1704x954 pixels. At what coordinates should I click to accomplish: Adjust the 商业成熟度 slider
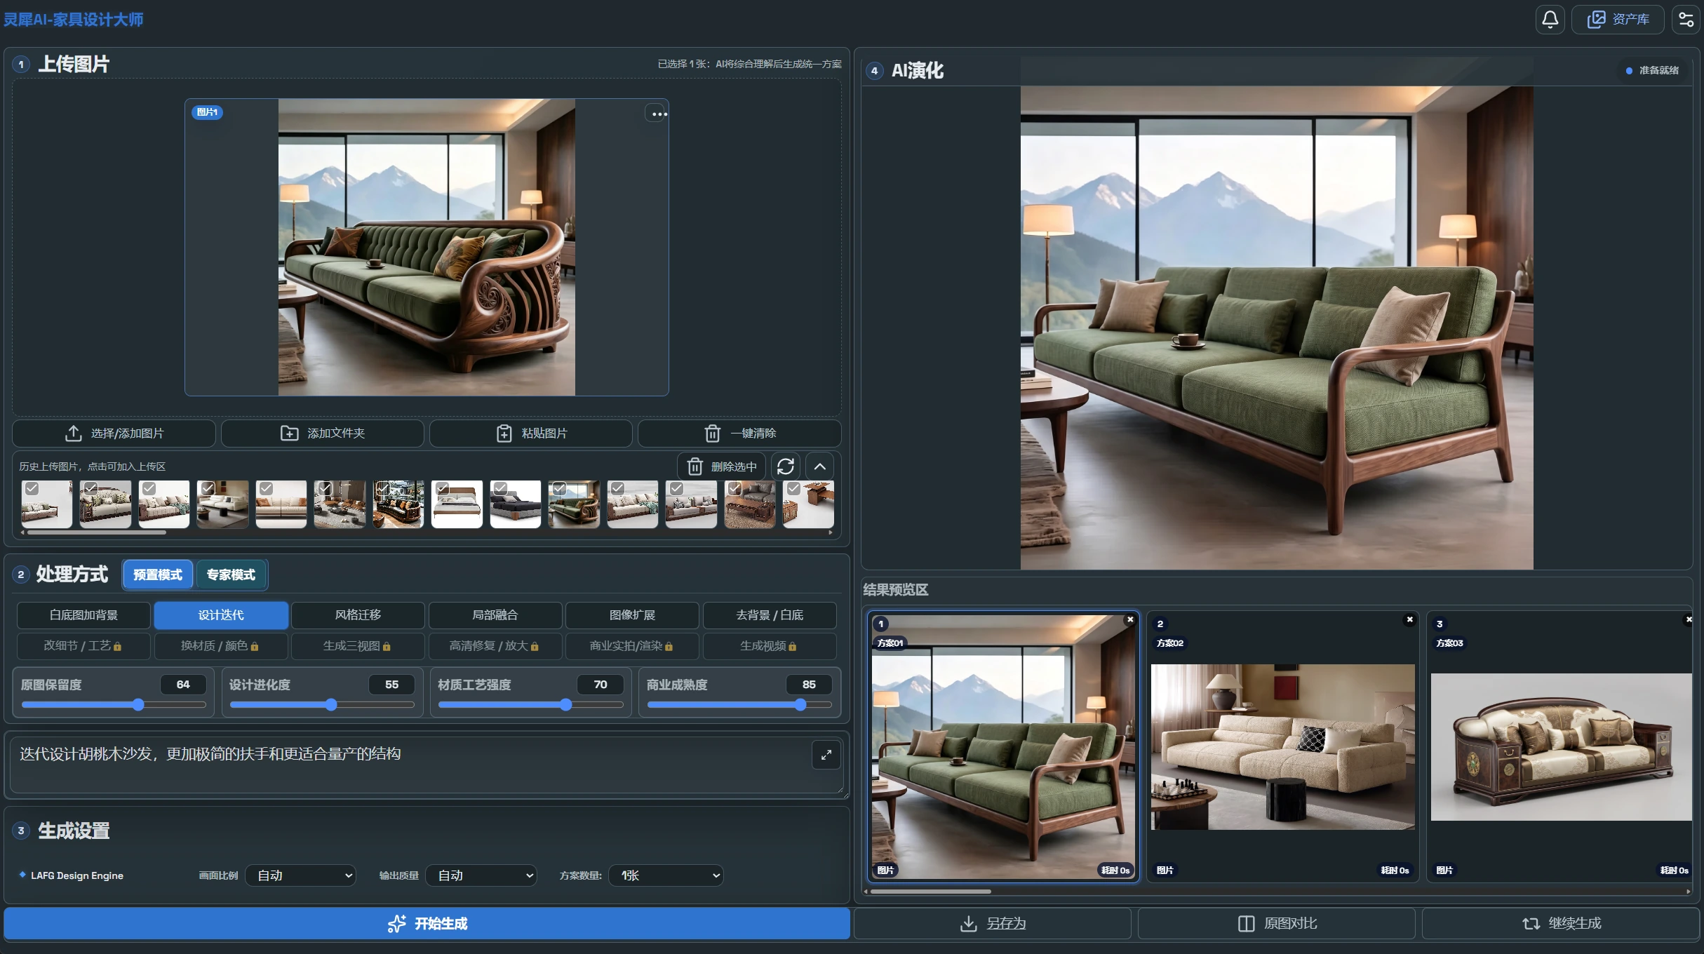tap(739, 705)
